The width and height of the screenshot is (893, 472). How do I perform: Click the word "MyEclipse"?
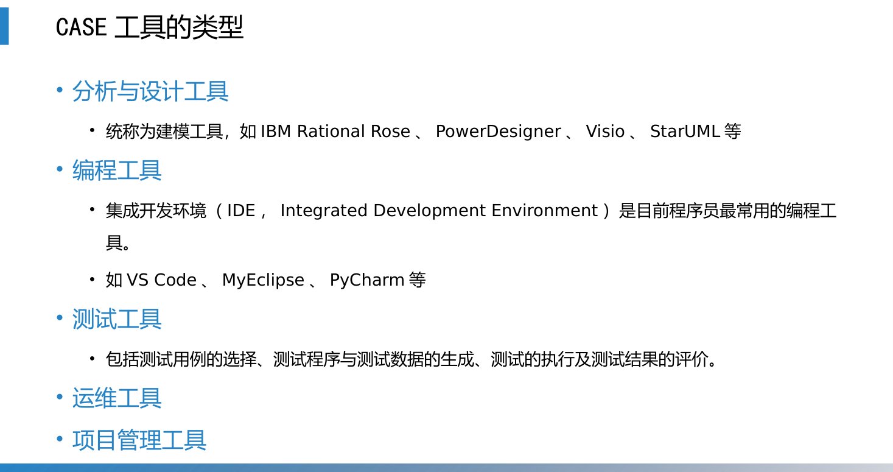(x=263, y=280)
